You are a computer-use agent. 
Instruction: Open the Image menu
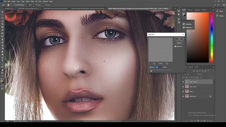point(13,1)
